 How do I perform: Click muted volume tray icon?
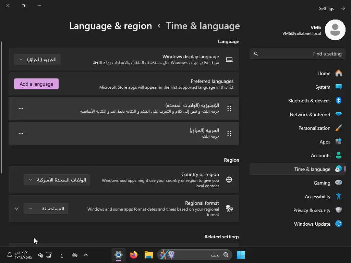click(41, 255)
